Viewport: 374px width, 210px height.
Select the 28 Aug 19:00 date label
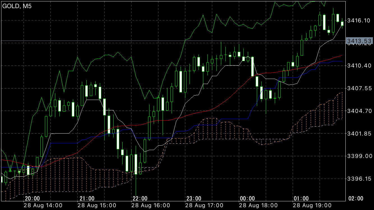pyautogui.click(x=312, y=206)
